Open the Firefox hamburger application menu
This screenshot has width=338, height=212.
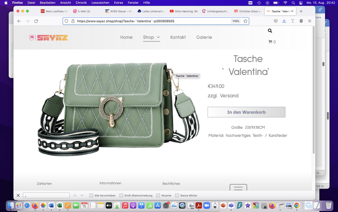click(x=309, y=21)
